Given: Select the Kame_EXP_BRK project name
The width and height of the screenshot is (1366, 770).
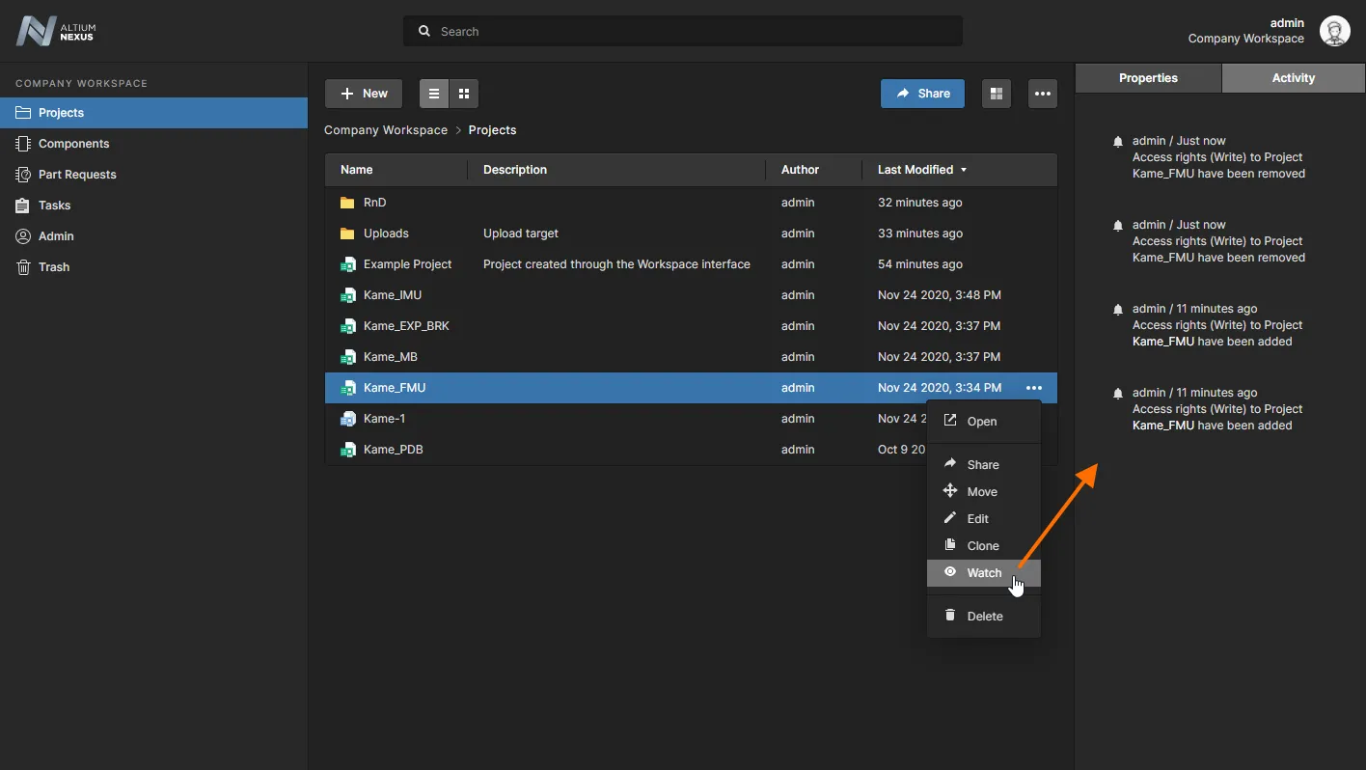Looking at the screenshot, I should tap(406, 326).
